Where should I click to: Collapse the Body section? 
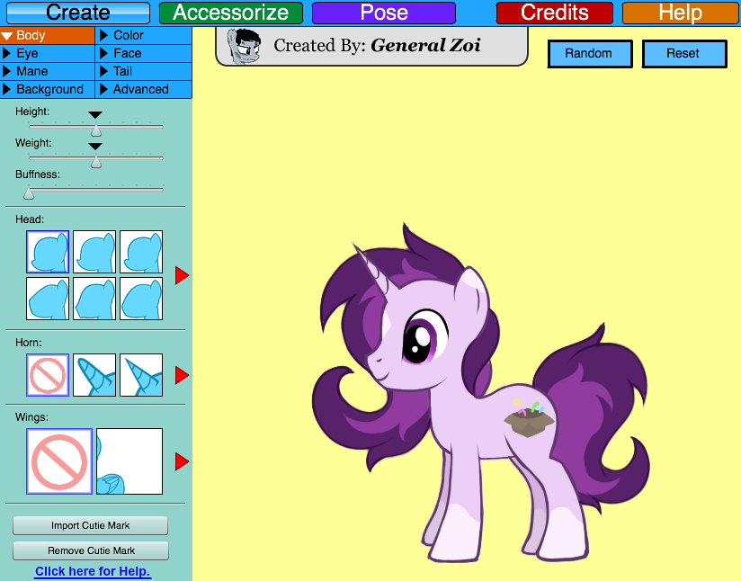pyautogui.click(x=48, y=35)
